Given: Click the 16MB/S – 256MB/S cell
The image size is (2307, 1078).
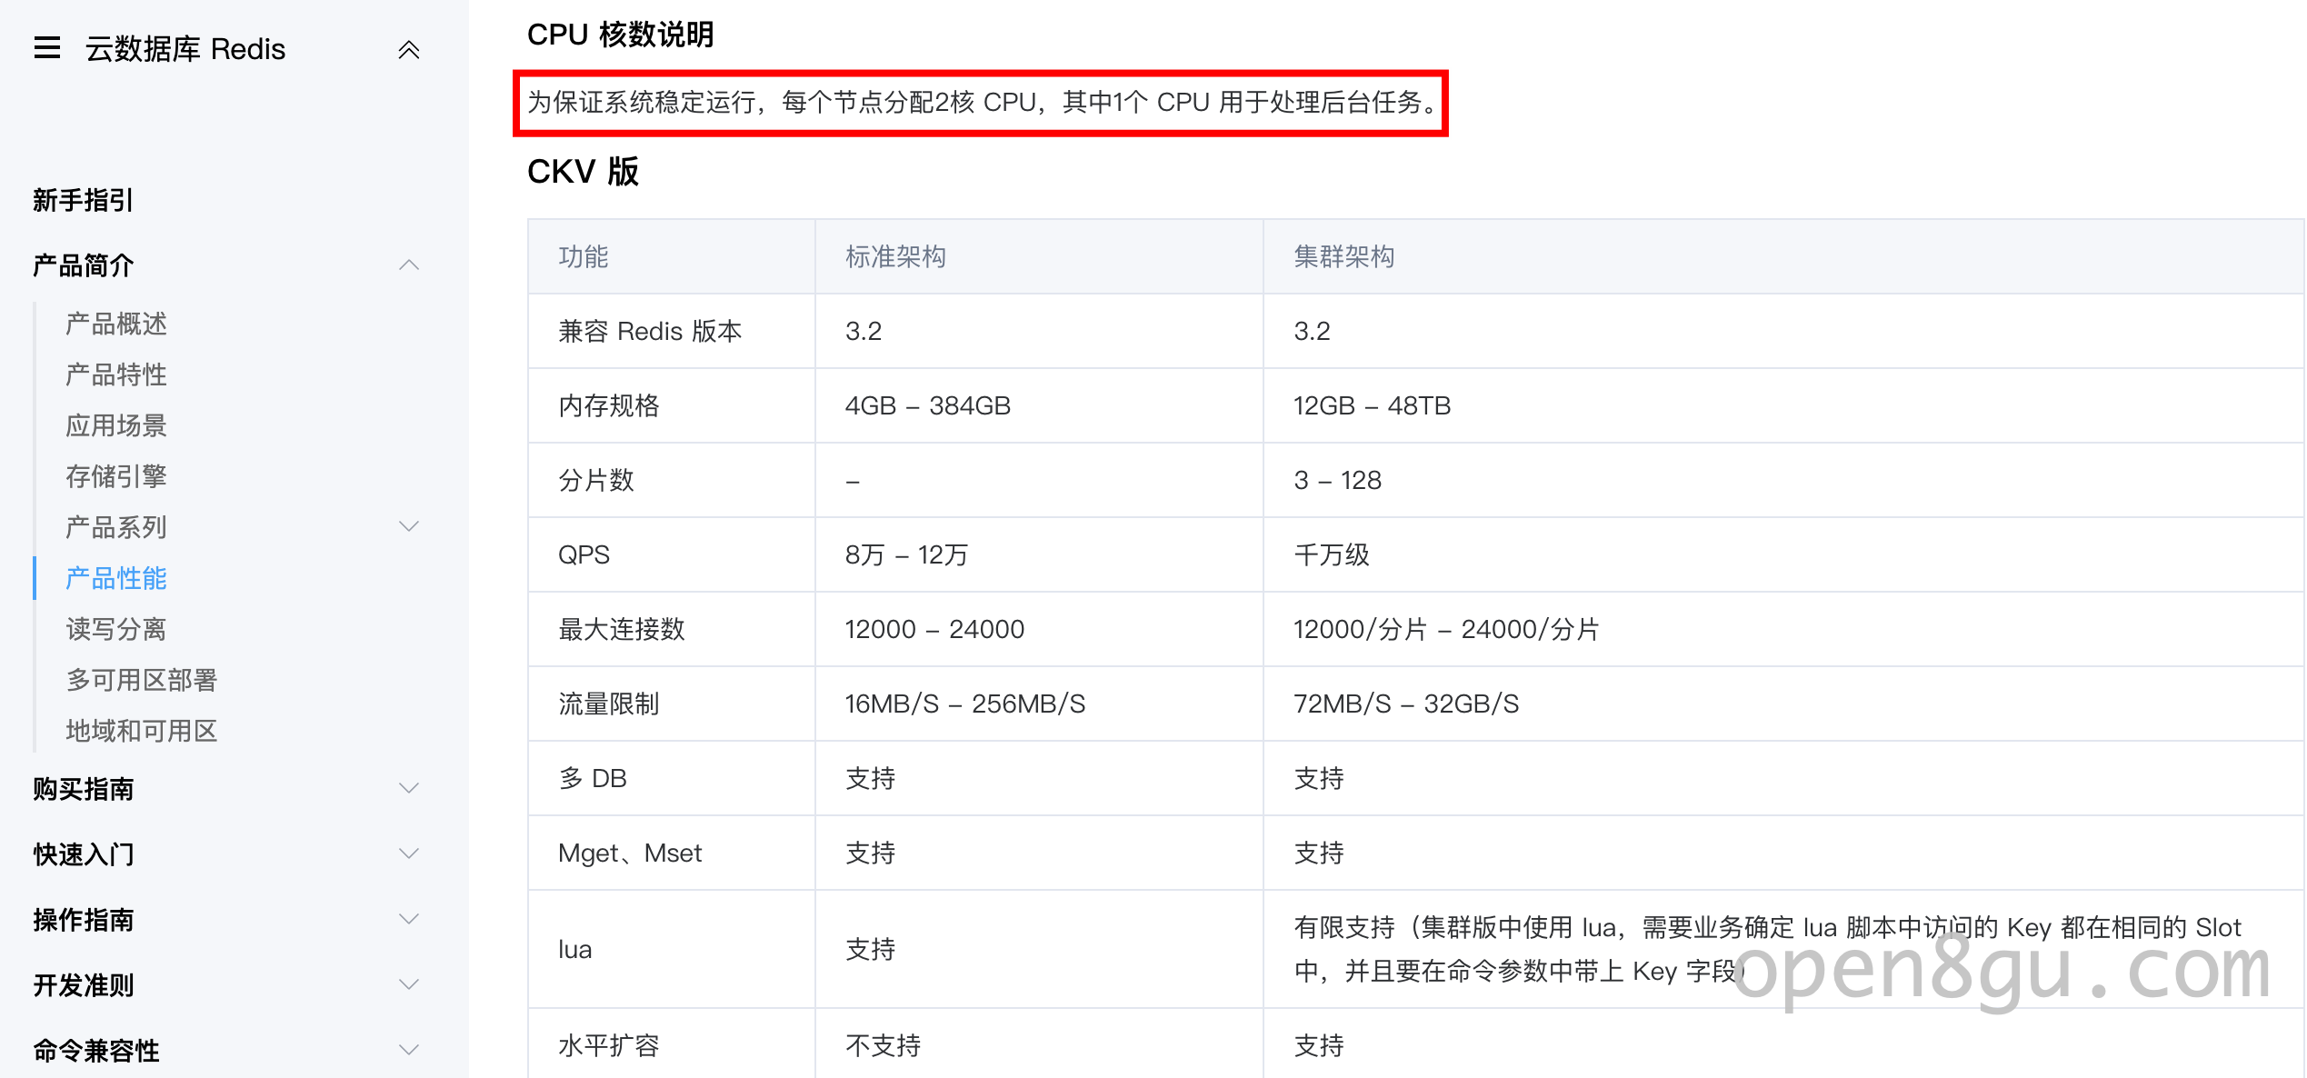Looking at the screenshot, I should (x=965, y=704).
